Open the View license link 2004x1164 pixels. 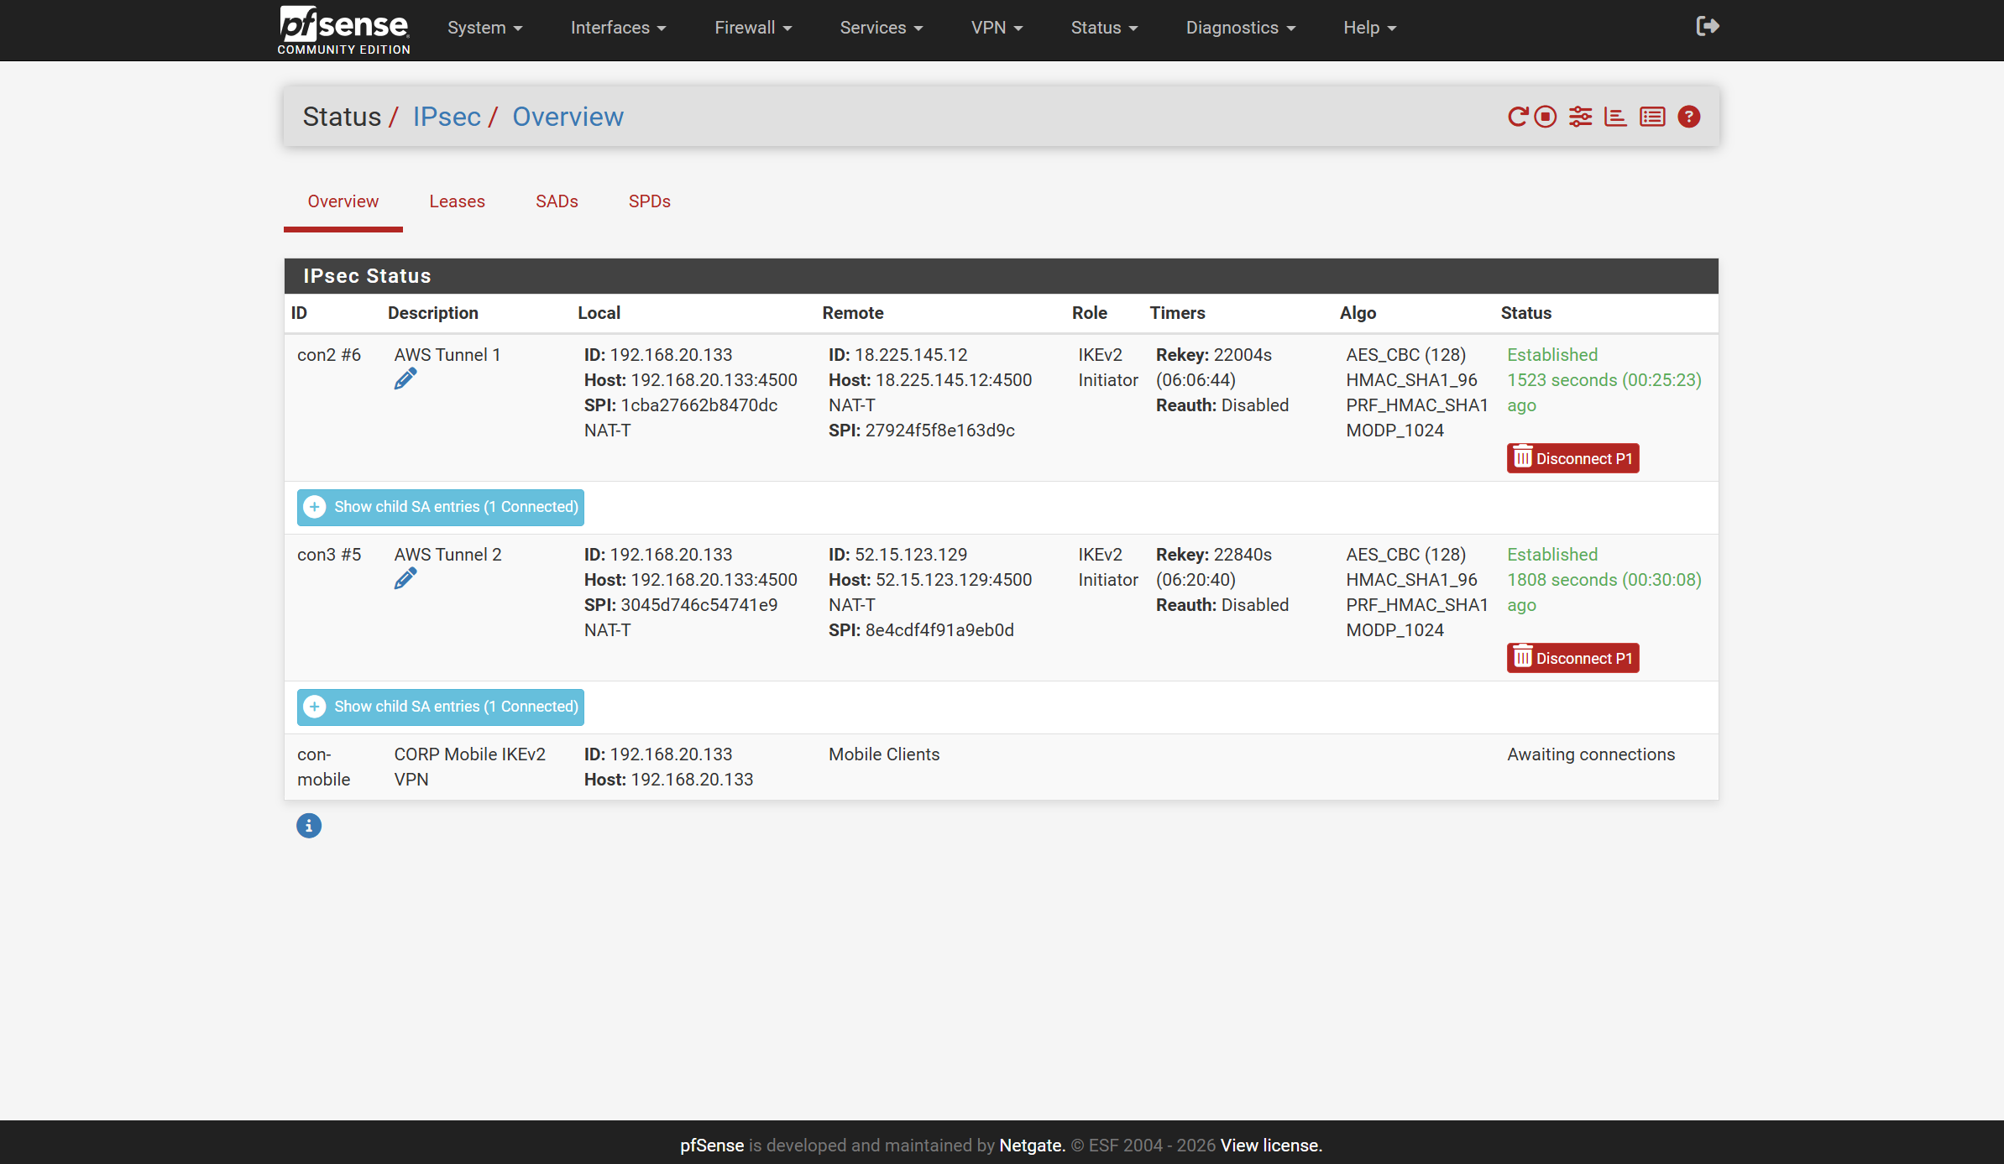point(1271,1146)
